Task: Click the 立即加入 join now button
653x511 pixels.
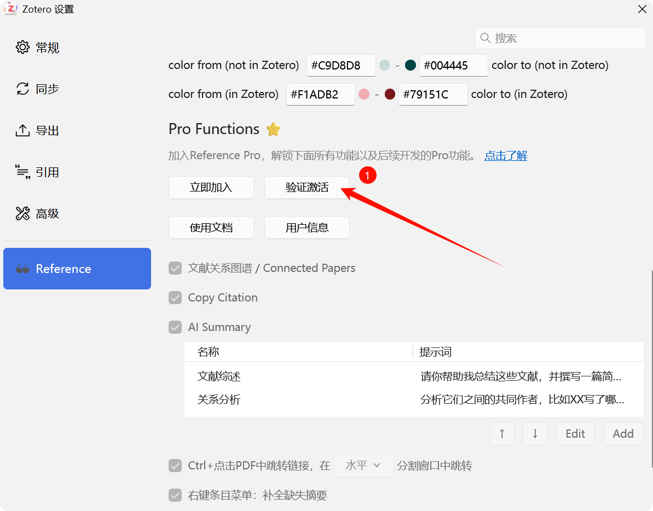Action: 211,188
